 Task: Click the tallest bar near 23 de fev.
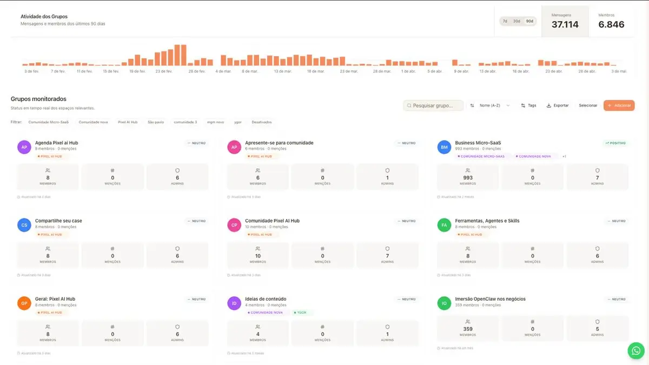point(177,55)
